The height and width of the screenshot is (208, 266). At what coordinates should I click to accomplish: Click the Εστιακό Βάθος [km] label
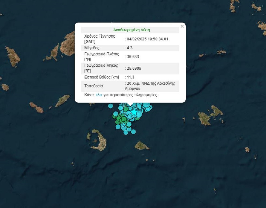tap(102, 77)
